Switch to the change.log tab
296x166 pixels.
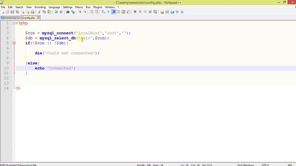[x=10, y=18]
